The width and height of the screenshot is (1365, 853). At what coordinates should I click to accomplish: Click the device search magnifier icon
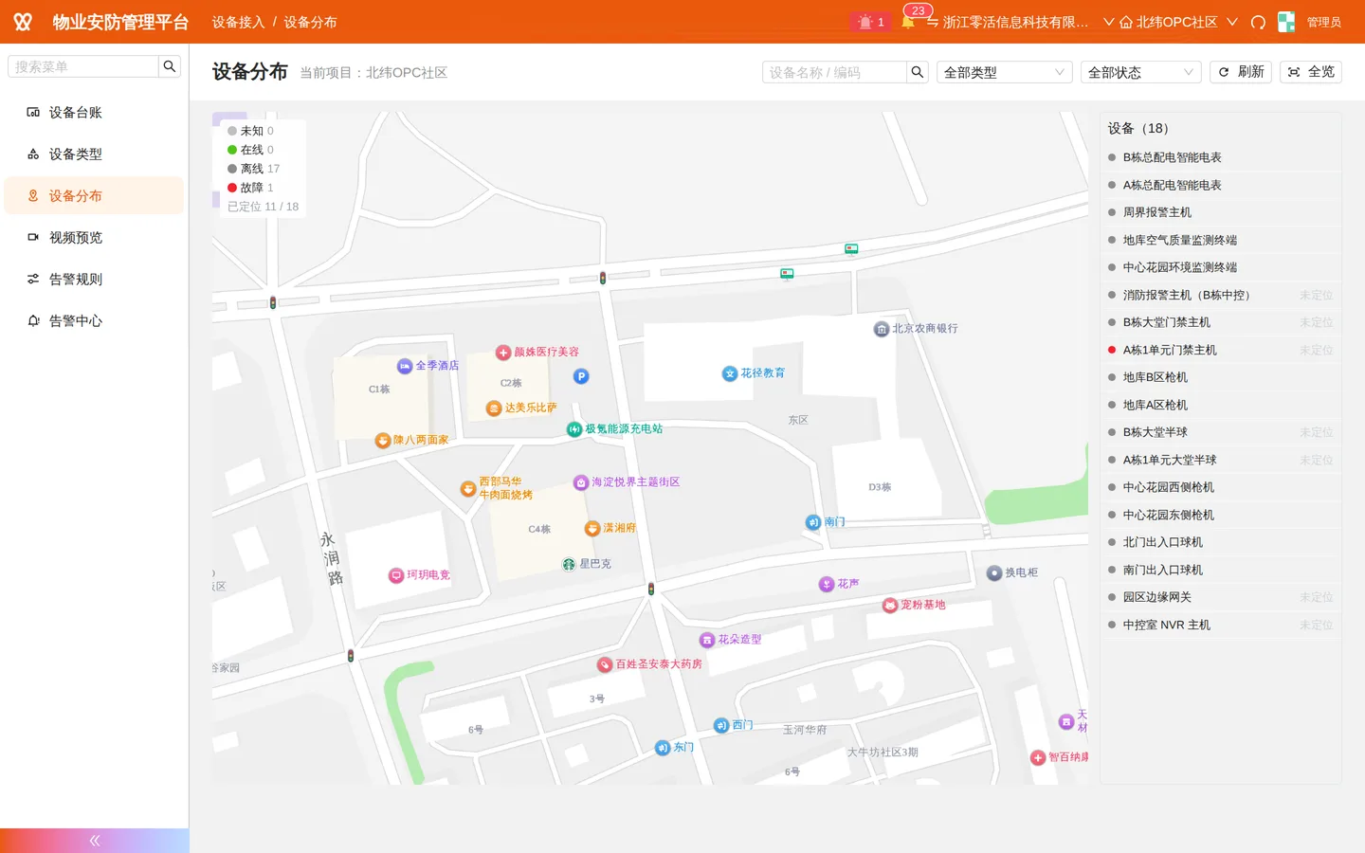[917, 72]
